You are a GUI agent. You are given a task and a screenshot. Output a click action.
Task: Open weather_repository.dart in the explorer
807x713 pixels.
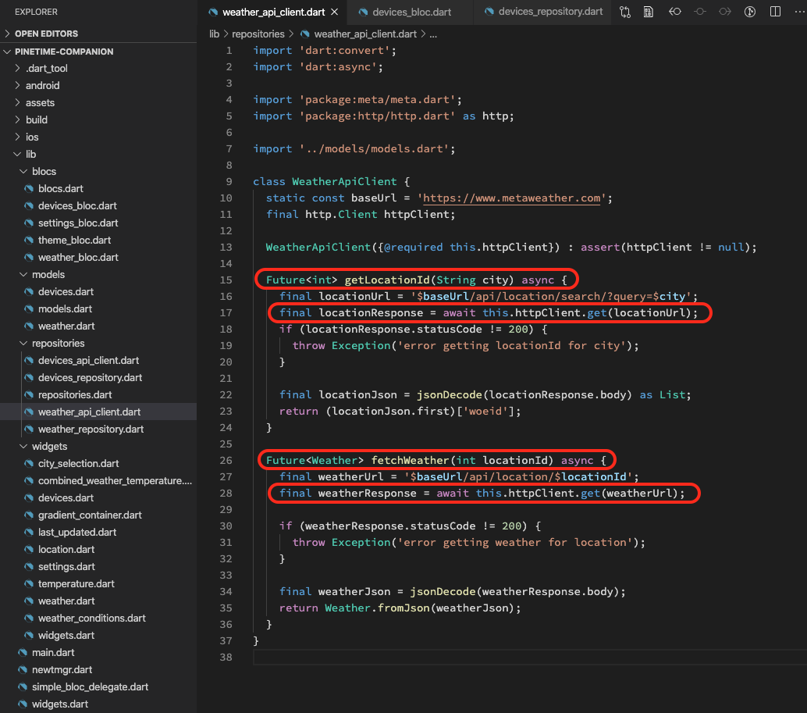point(91,430)
